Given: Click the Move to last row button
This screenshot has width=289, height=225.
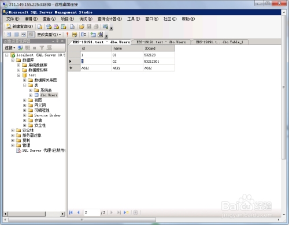Looking at the screenshot, I should pos(119,212).
